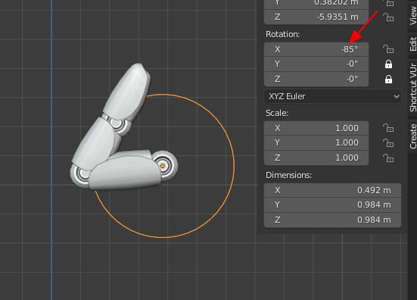The image size is (417, 300).
Task: Edit Dimensions Z value 0.984 m
Action: click(332, 220)
